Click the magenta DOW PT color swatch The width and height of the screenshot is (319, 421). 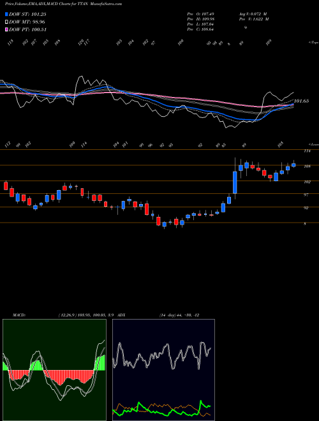(6, 29)
